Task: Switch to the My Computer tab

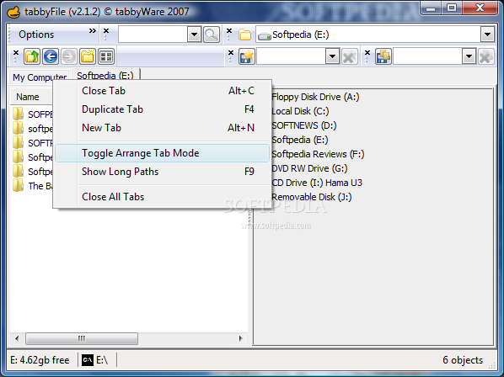Action: tap(40, 77)
